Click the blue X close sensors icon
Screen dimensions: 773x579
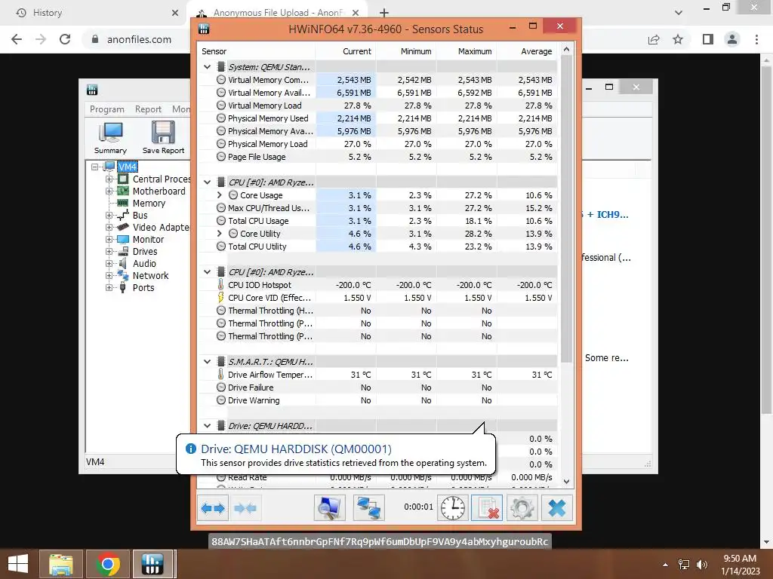pyautogui.click(x=557, y=508)
